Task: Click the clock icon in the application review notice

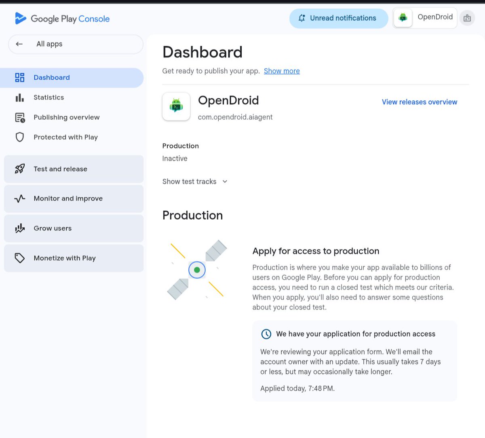Action: 266,334
